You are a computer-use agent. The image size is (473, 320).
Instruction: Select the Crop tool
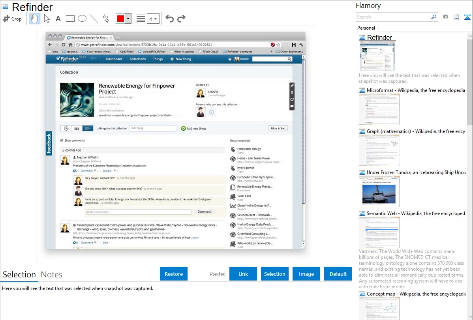tap(12, 19)
